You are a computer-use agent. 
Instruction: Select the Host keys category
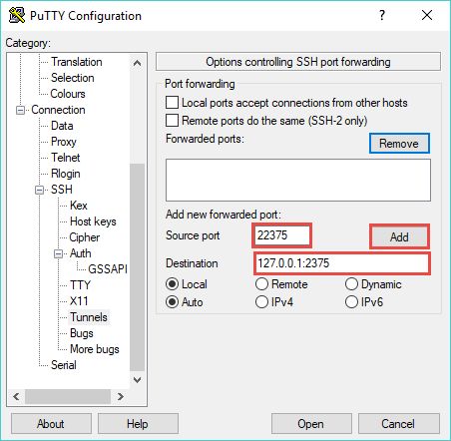pos(93,221)
